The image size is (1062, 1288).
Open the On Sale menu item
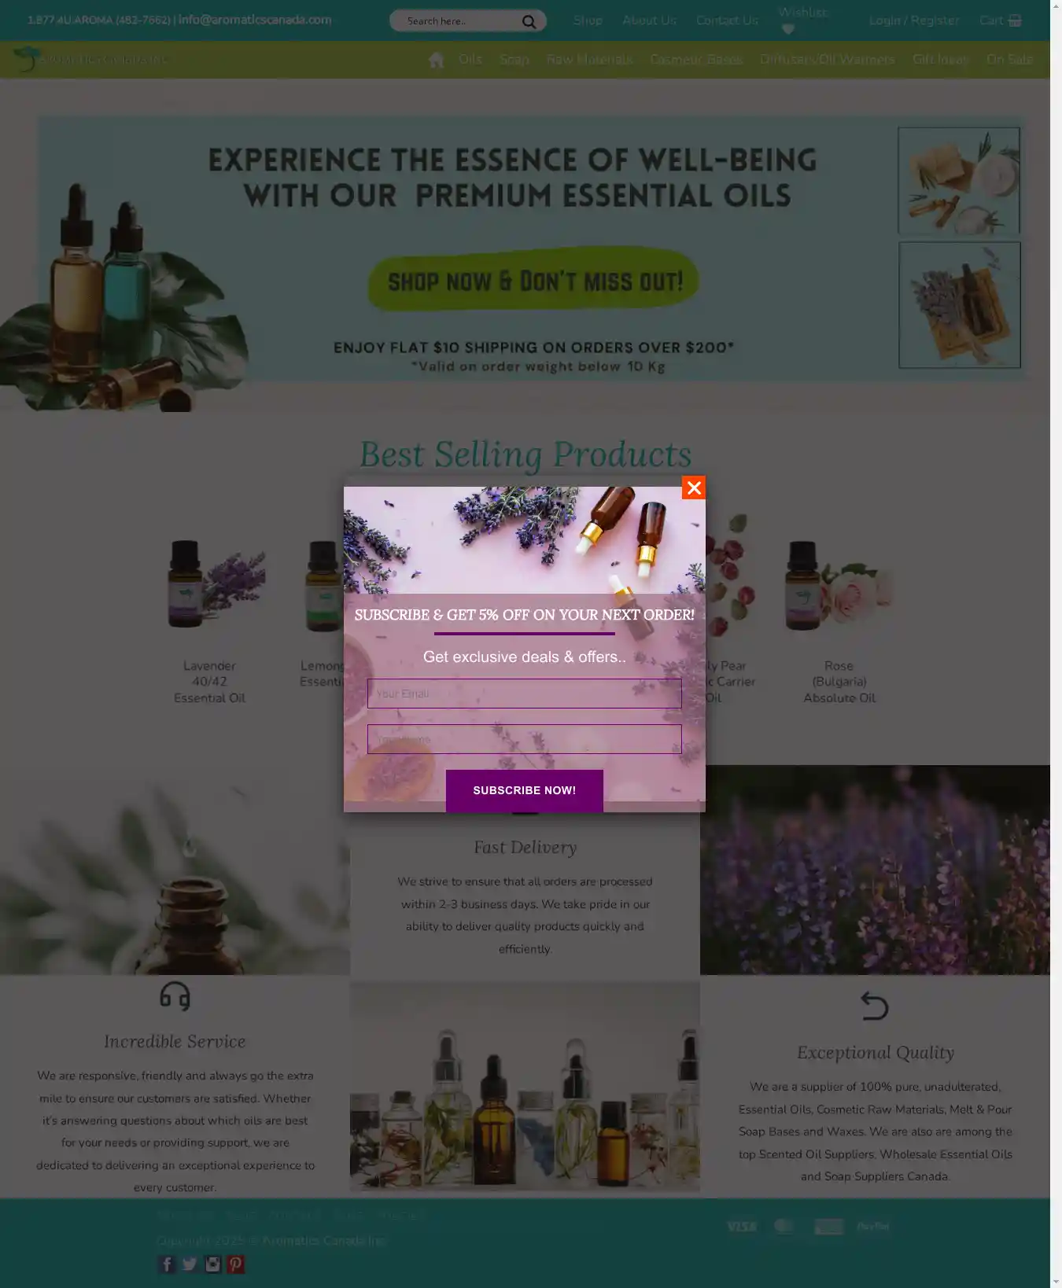1009,59
